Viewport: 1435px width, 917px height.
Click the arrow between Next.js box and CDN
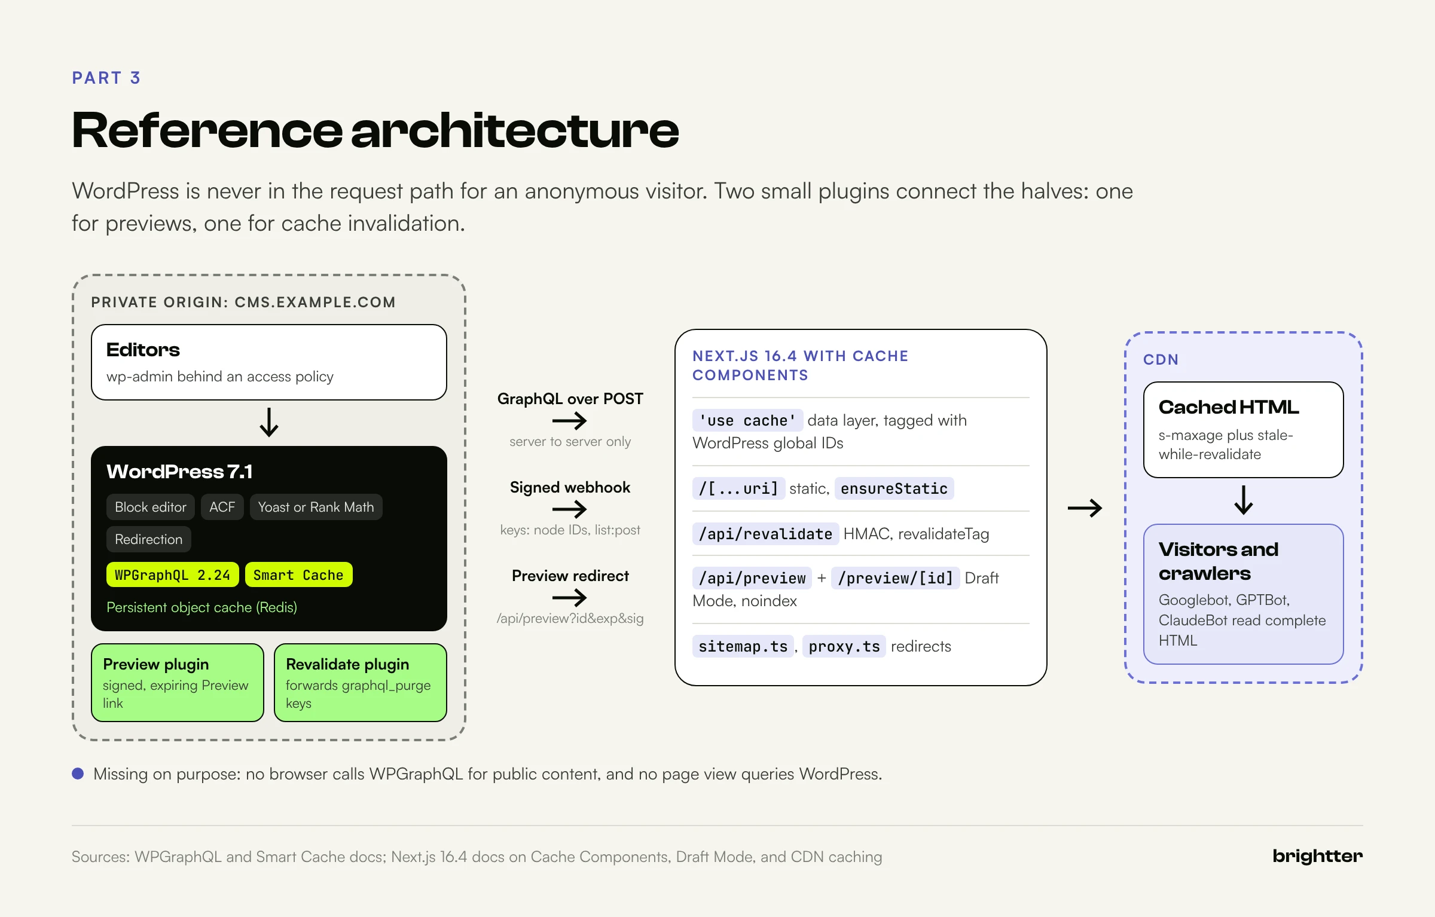point(1085,508)
